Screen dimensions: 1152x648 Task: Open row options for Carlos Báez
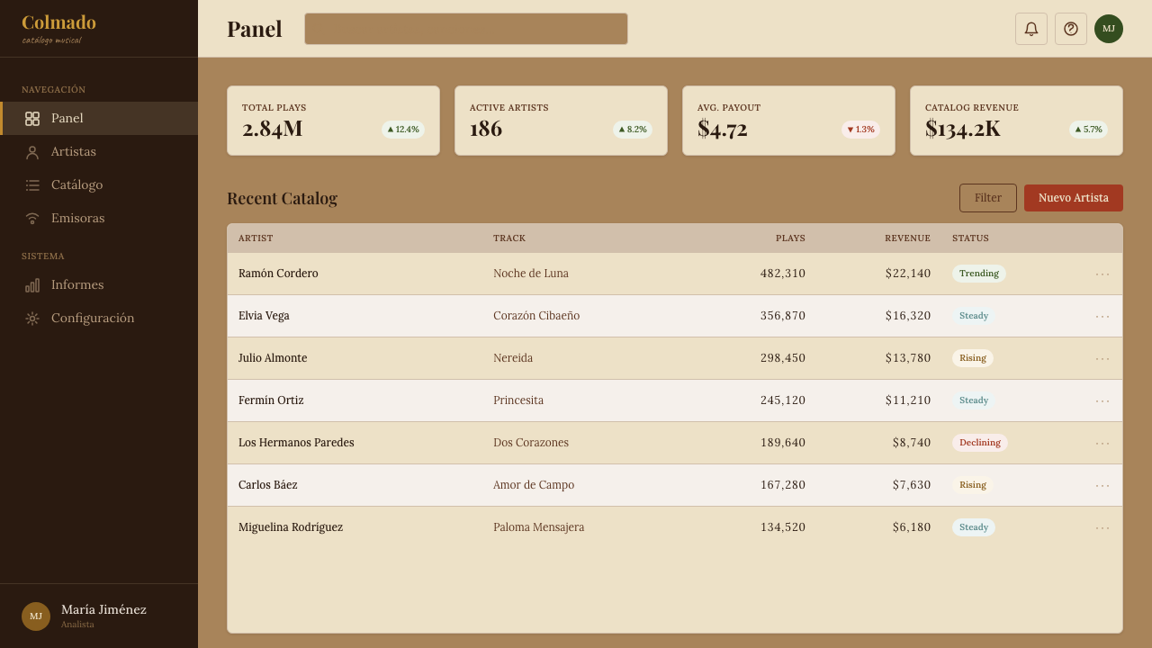click(1102, 485)
